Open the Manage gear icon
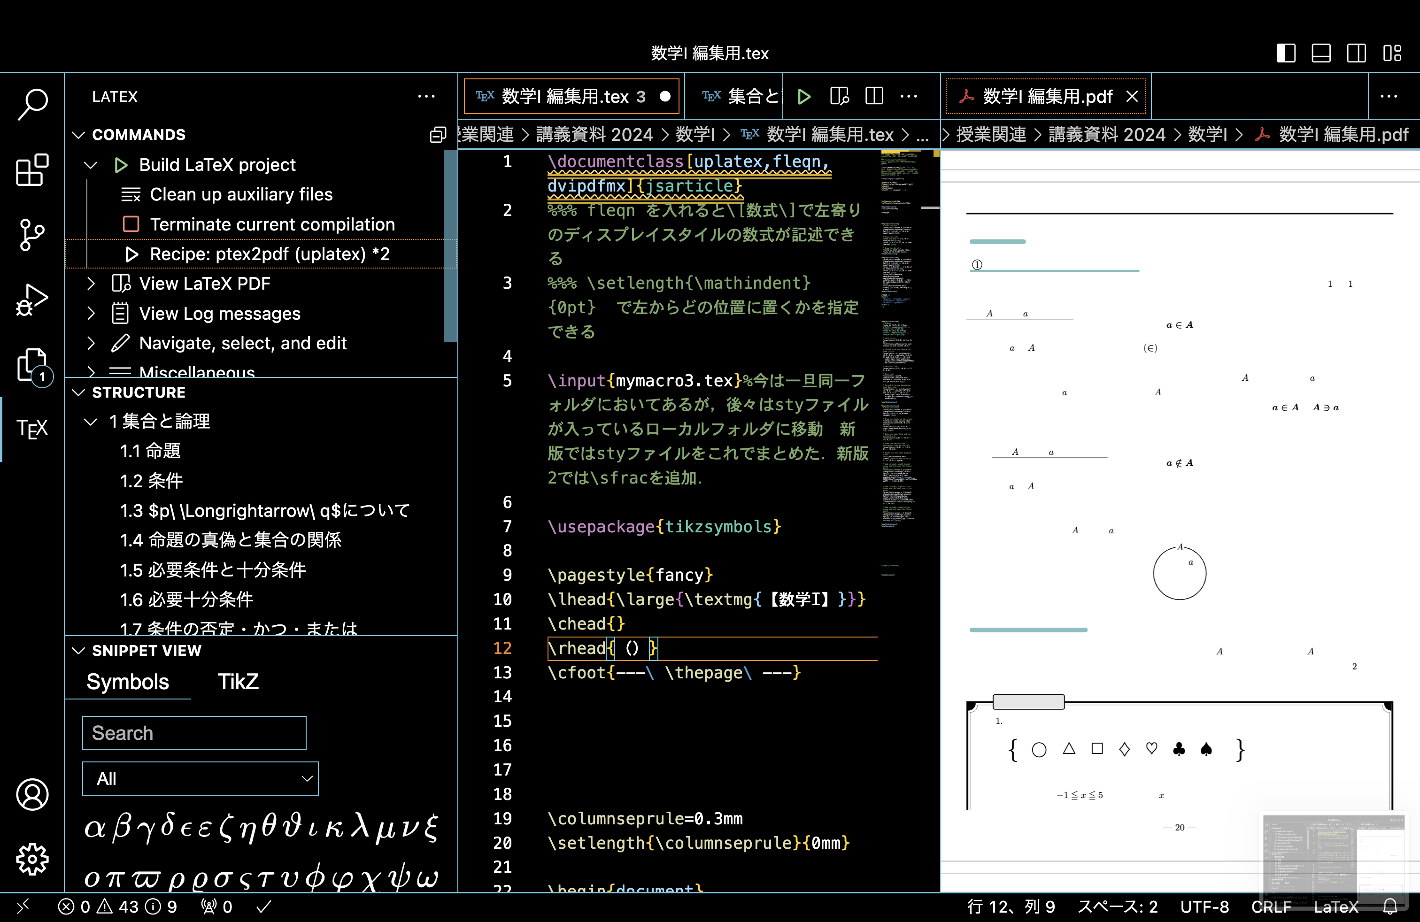The height and width of the screenshot is (922, 1420). (32, 859)
